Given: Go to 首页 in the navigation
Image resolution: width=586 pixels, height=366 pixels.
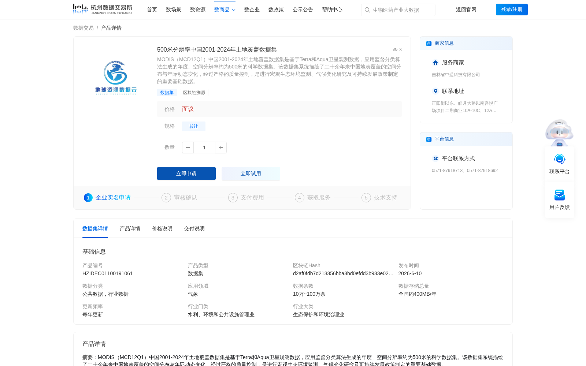Looking at the screenshot, I should (x=152, y=10).
